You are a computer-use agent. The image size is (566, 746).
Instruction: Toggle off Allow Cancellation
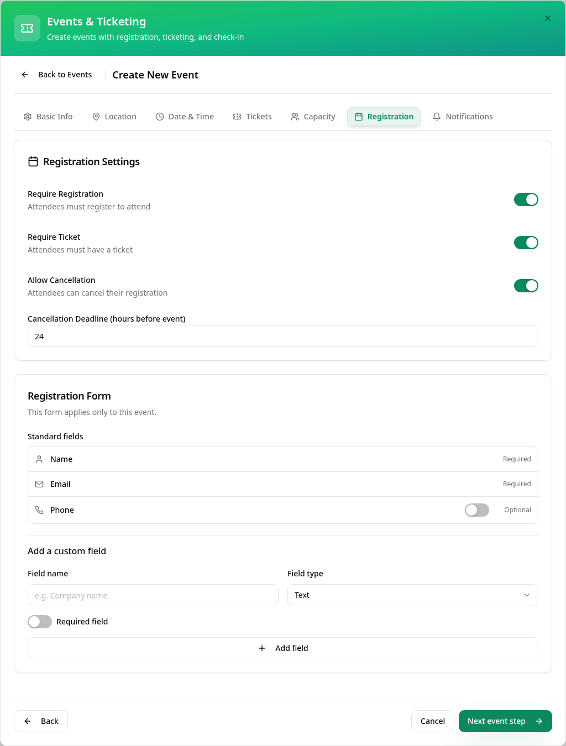click(x=526, y=286)
